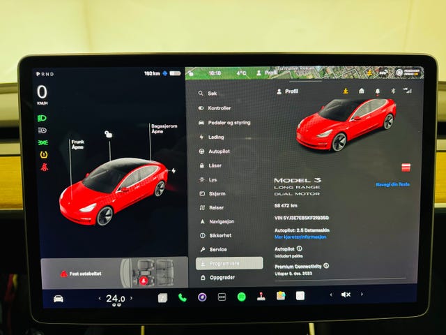Tap the white headlight indicator icon
Image resolution: width=446 pixels, height=335 pixels.
pyautogui.click(x=42, y=131)
